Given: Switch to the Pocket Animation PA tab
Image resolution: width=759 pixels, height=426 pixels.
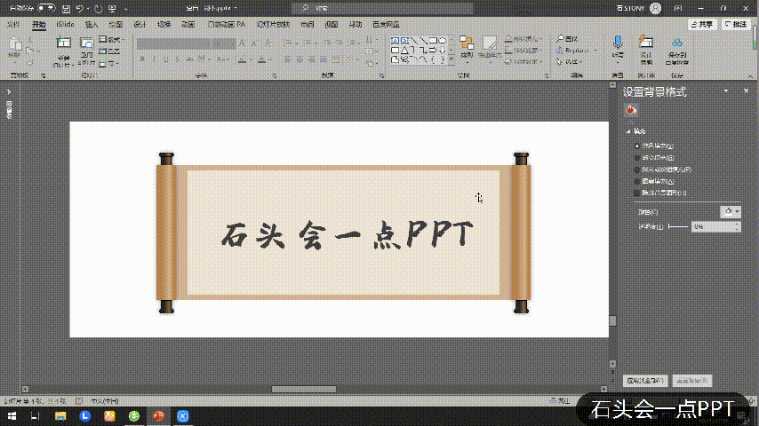Looking at the screenshot, I should tap(227, 24).
